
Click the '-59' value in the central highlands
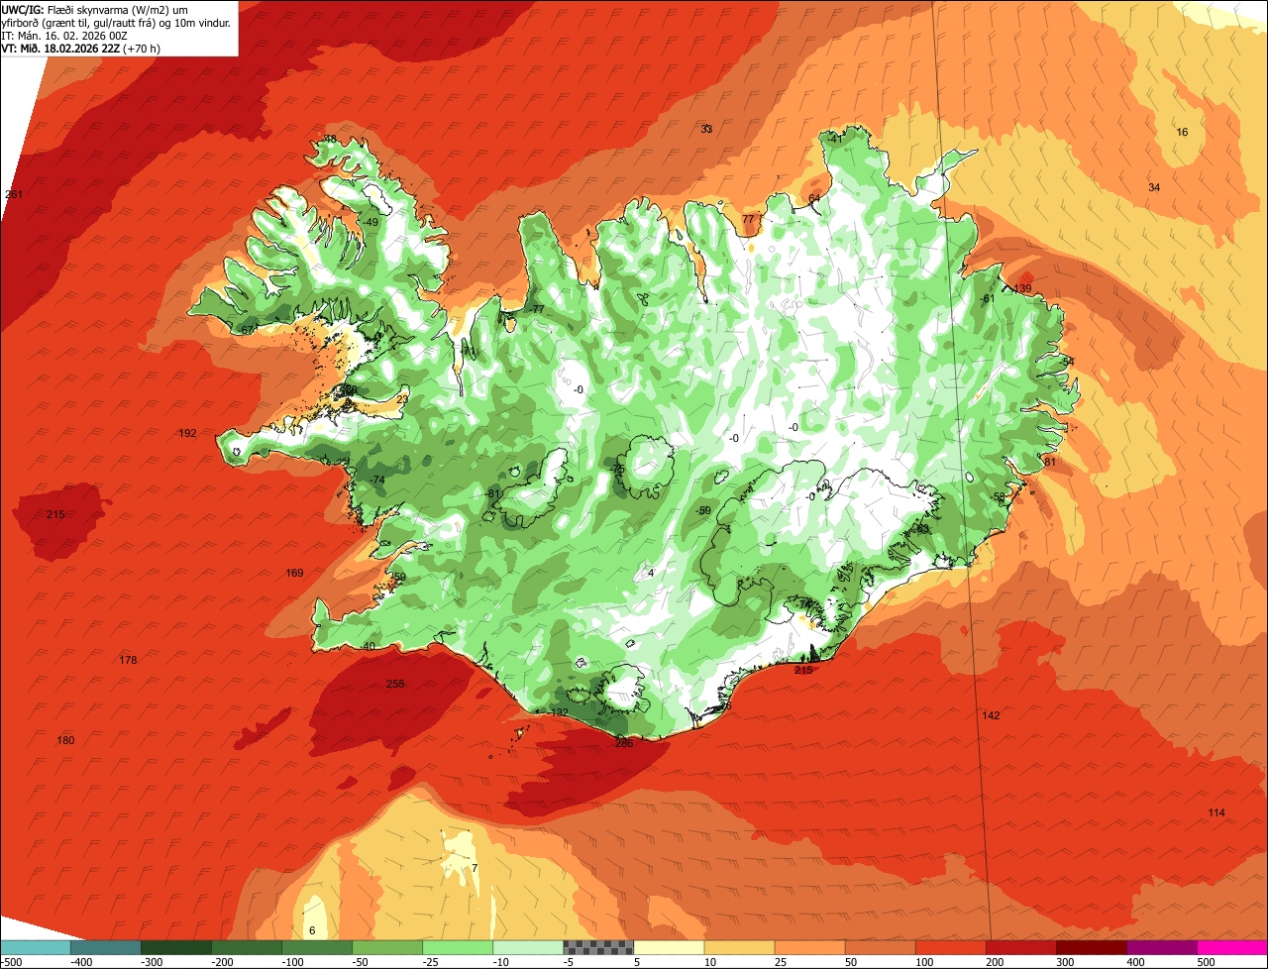click(x=703, y=510)
